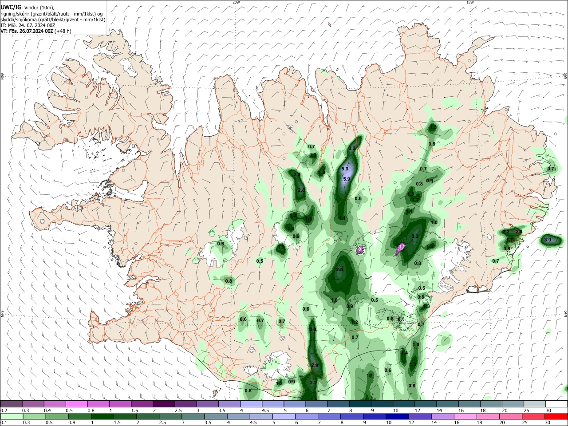The width and height of the screenshot is (568, 426).
Task: Click the 'rigning/skúrir' legend description line
Action: (51, 14)
